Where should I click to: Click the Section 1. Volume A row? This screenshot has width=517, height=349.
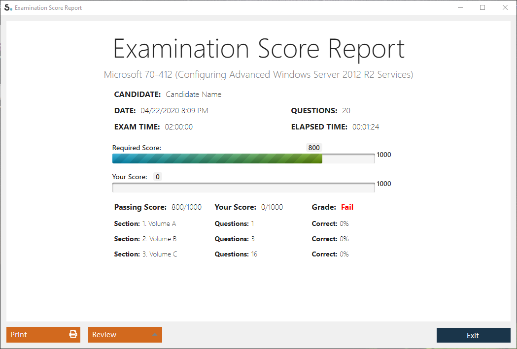[x=145, y=223]
